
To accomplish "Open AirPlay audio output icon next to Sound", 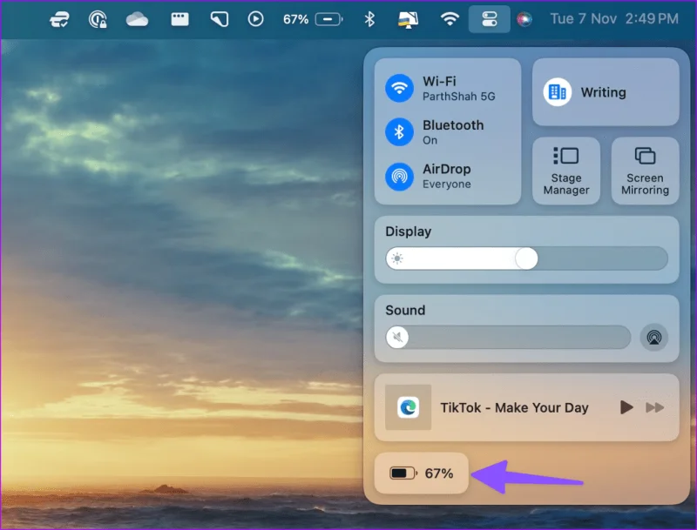I will (654, 338).
